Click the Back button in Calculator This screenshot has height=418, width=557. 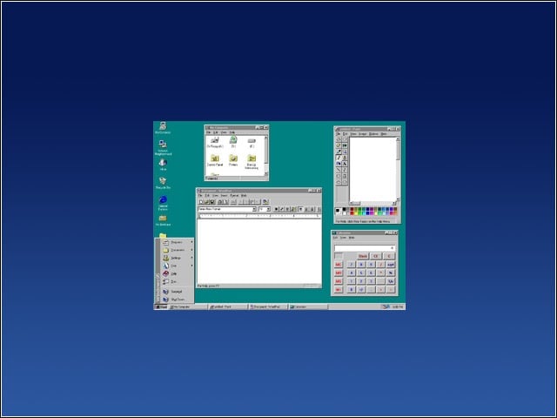pos(363,256)
